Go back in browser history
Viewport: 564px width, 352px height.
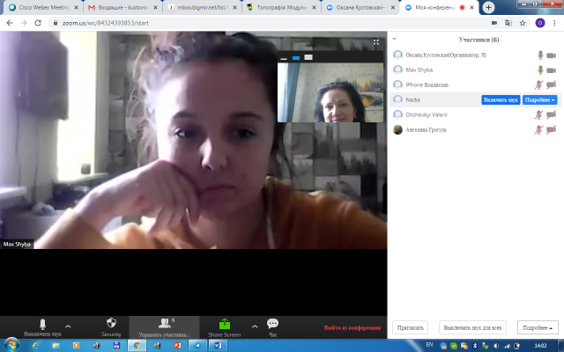point(10,23)
